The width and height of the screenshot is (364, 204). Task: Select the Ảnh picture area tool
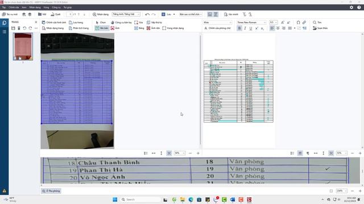tap(115, 28)
